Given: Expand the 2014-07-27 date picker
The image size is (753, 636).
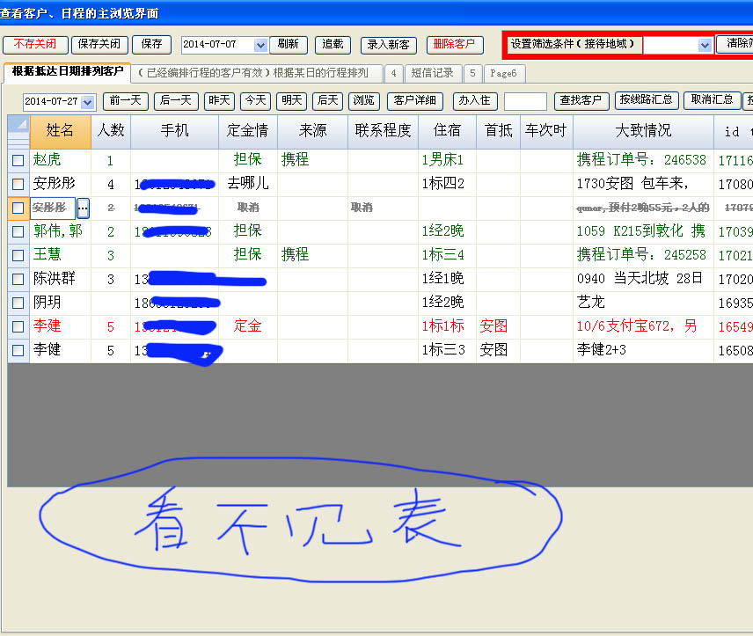Looking at the screenshot, I should (87, 102).
